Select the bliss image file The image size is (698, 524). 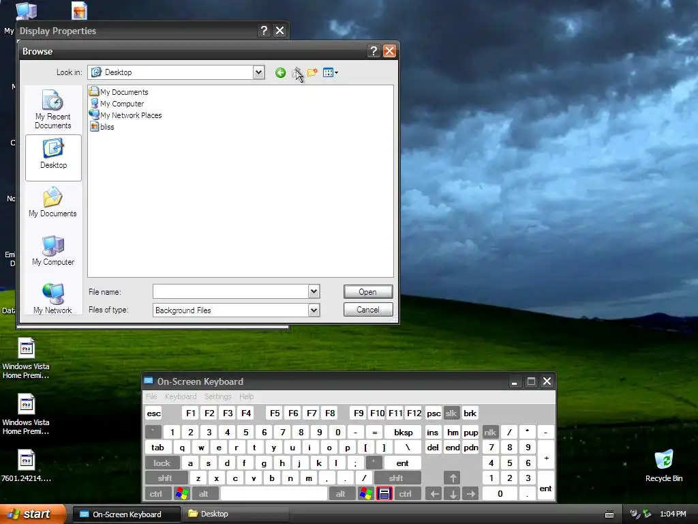point(102,126)
